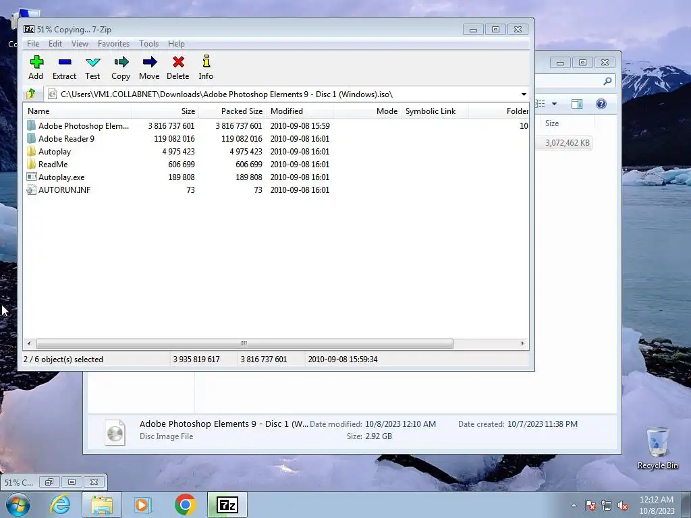Viewport: 691px width, 518px height.
Task: Open the Recycle Bin desktop icon
Action: [x=657, y=448]
